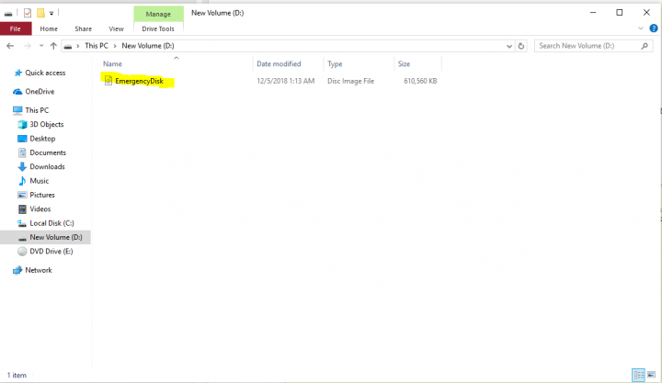Click the search magnifier icon
The width and height of the screenshot is (662, 383).
(645, 46)
